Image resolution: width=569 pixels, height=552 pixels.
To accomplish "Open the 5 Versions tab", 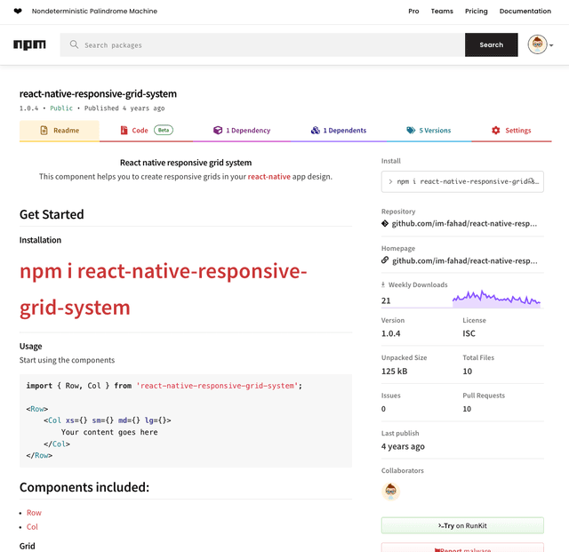I will [x=429, y=131].
